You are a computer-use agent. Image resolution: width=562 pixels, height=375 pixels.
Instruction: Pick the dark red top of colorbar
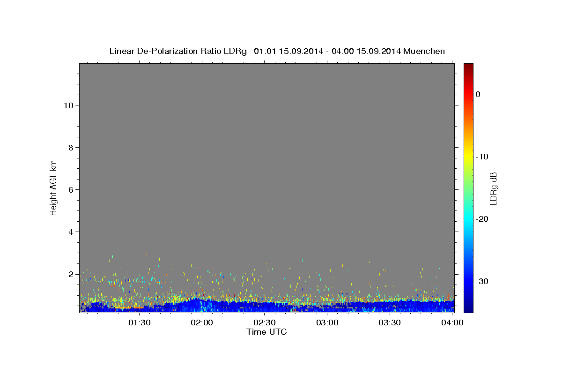[x=468, y=66]
